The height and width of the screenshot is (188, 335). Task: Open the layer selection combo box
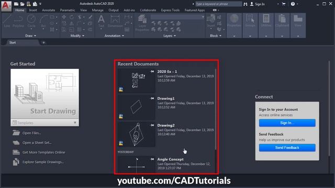coord(177,17)
